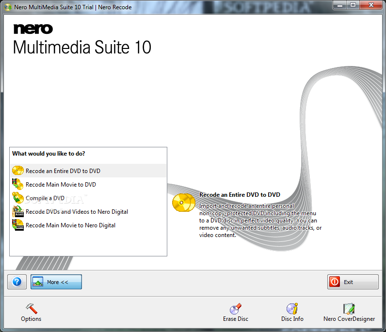
Task: Exit Nero Recode
Action: point(353,282)
